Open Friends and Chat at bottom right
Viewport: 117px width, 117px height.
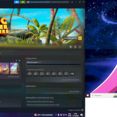pyautogui.click(x=76, y=110)
